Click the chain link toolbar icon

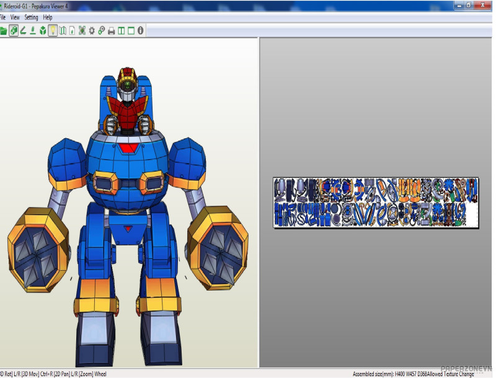tap(102, 30)
